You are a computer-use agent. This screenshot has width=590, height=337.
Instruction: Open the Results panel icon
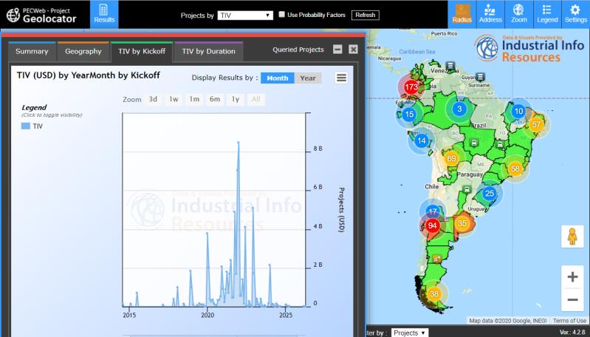pos(104,14)
